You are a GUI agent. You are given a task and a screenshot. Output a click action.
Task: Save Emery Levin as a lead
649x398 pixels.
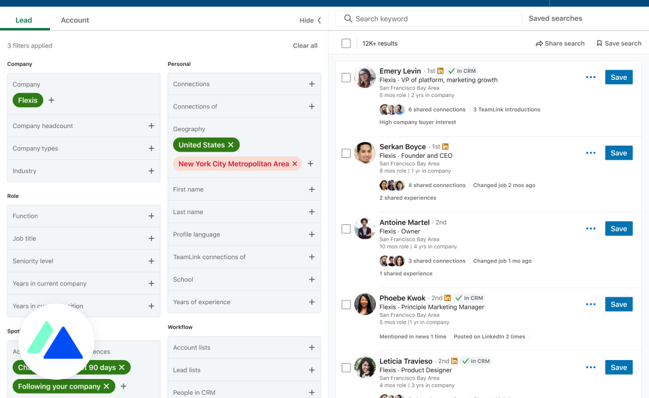pyautogui.click(x=619, y=77)
